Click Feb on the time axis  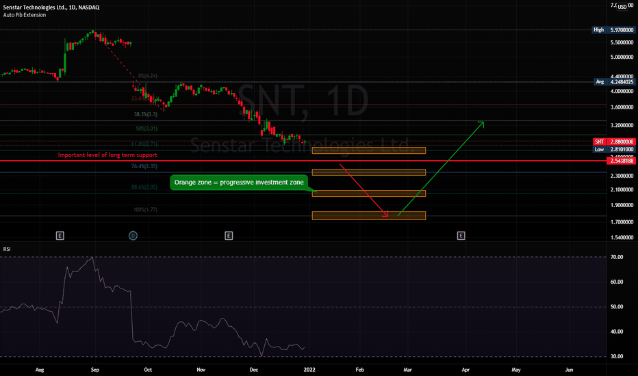click(x=359, y=369)
